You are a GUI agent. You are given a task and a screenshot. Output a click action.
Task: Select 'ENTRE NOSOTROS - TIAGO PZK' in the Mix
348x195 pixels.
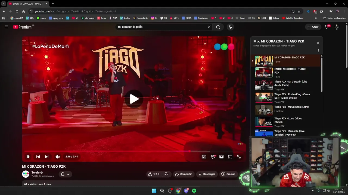click(286, 73)
